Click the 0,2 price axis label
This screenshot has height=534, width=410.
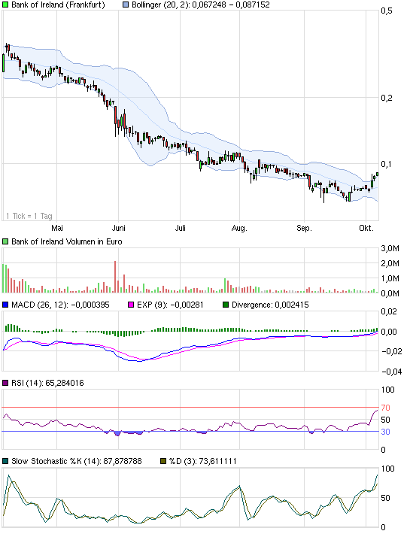[387, 98]
